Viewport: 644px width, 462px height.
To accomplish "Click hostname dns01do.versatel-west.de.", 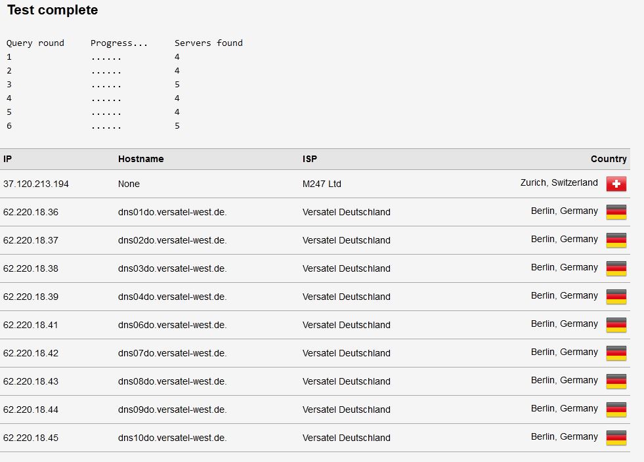I will coord(172,213).
